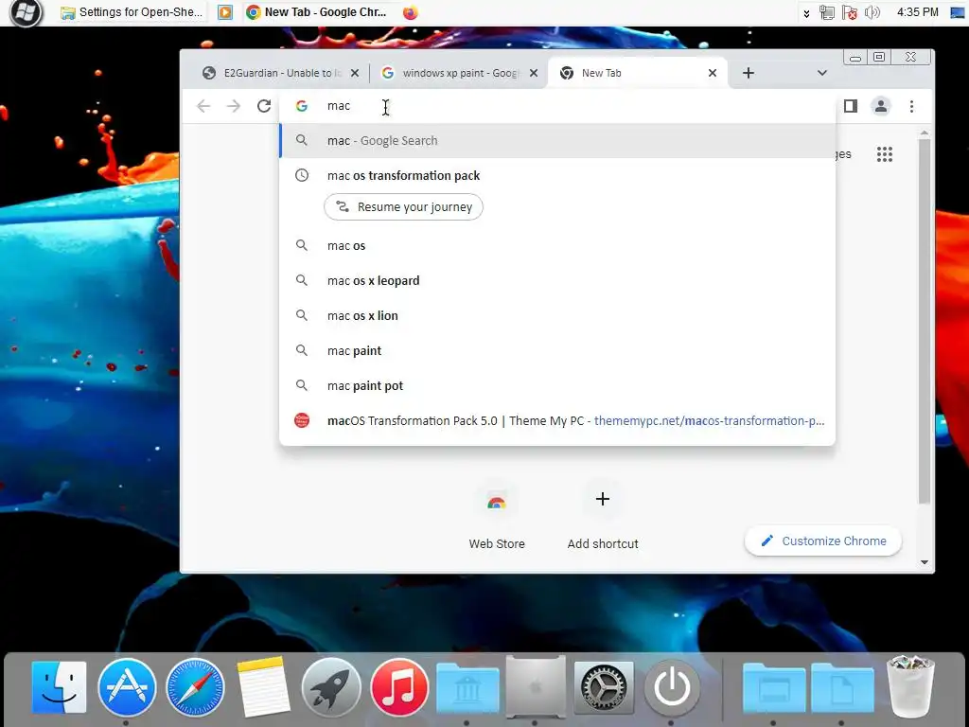Click scrollbar up arrow in Chrome

pos(924,133)
